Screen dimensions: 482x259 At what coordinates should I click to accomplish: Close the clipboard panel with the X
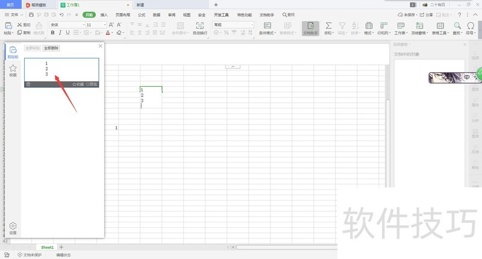(100, 46)
